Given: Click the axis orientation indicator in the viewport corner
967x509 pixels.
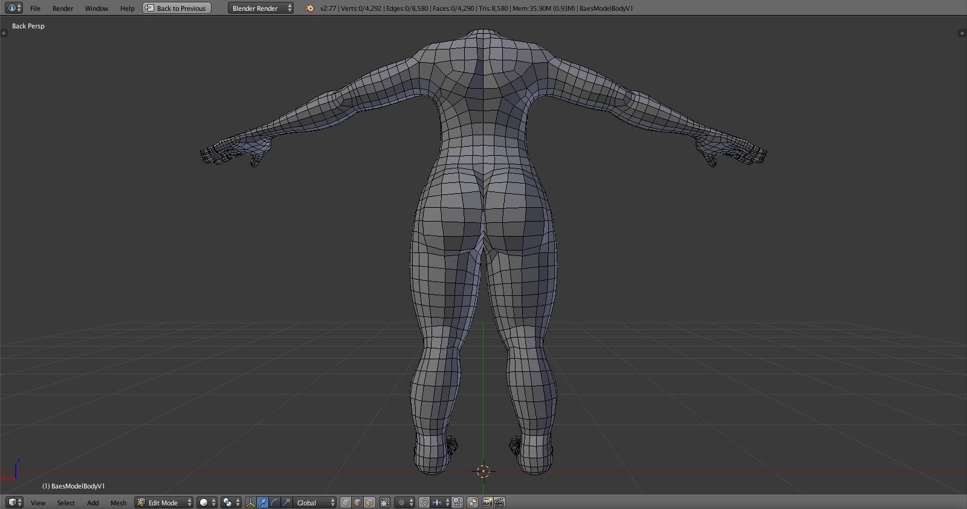Looking at the screenshot, I should (x=11, y=469).
